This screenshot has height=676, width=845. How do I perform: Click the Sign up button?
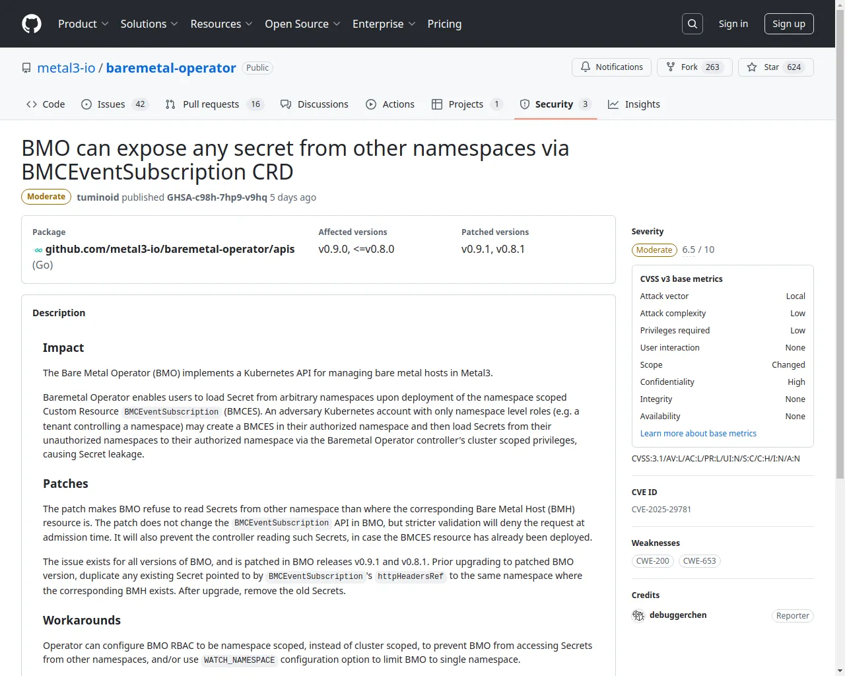pyautogui.click(x=789, y=24)
